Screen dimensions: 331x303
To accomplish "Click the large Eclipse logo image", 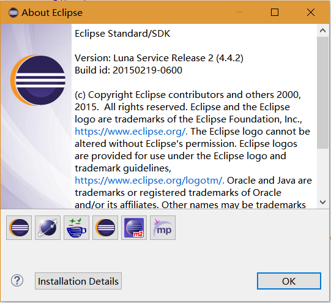I will 38,80.
